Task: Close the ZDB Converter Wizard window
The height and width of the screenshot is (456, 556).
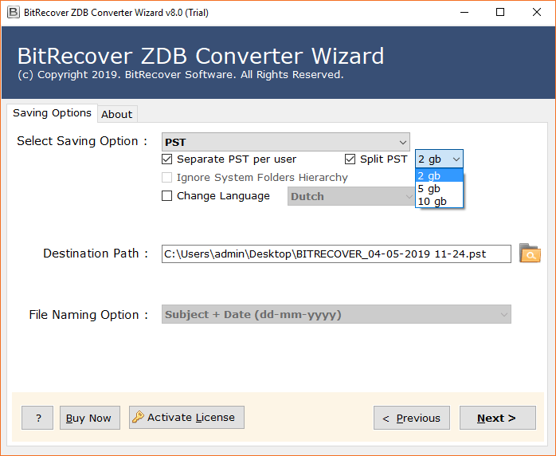Action: (537, 13)
